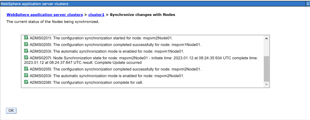
Task: Click info icon for ADMS0203I mspvm1Node01 message
Action: [x=26, y=51]
